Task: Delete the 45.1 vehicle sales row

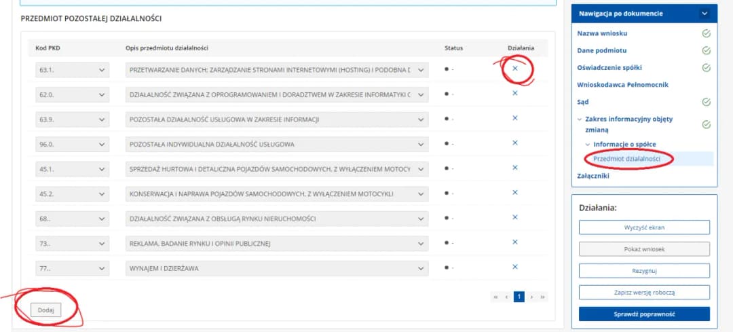Action: pos(514,168)
